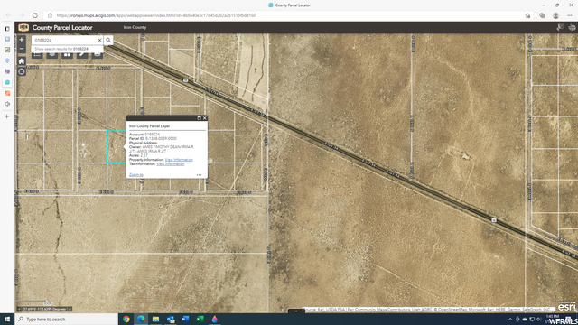Open Tax Information View Information link
The width and height of the screenshot is (578, 325).
[171, 164]
